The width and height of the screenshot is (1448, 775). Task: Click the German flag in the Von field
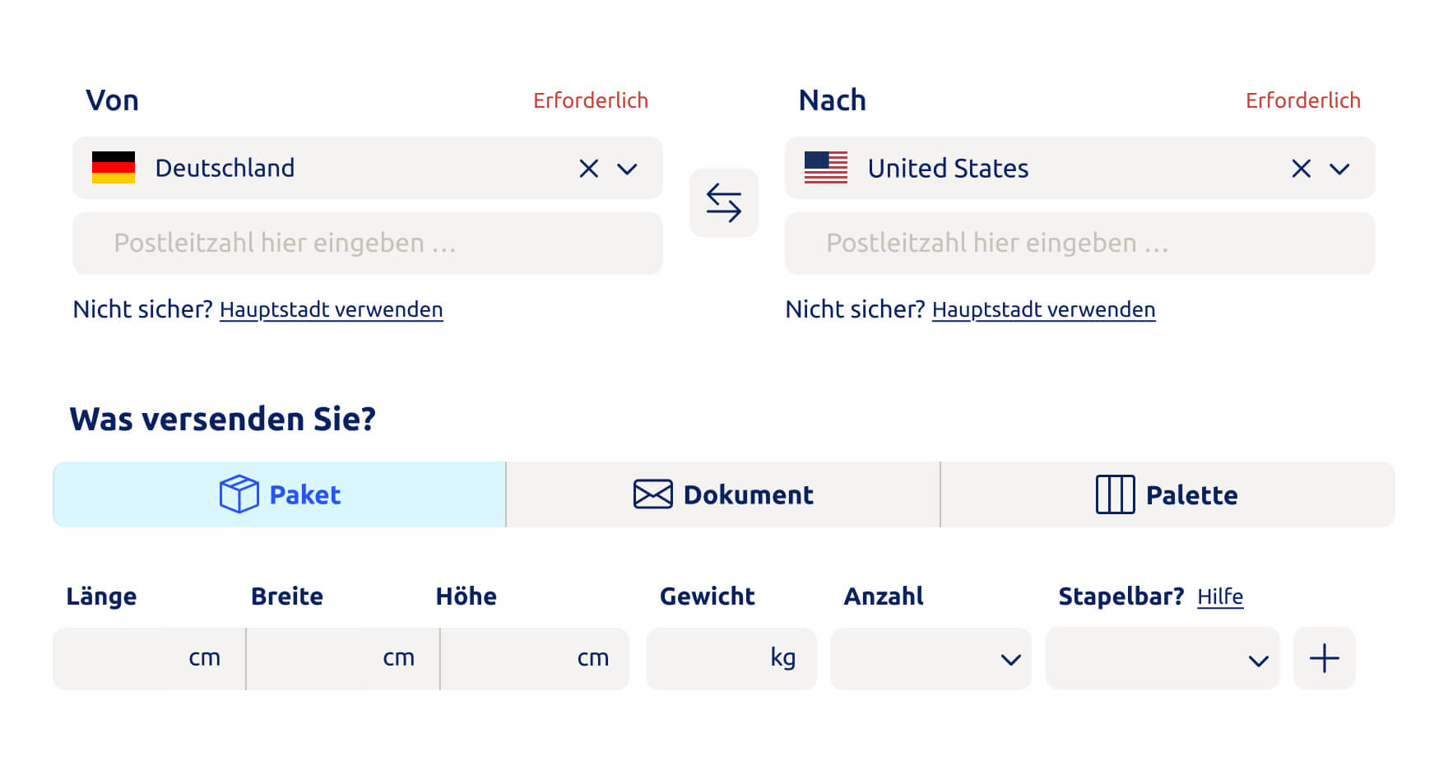pos(114,168)
